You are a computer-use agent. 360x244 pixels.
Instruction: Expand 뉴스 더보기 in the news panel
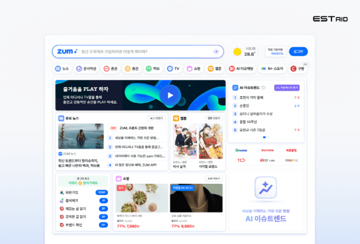[157, 119]
